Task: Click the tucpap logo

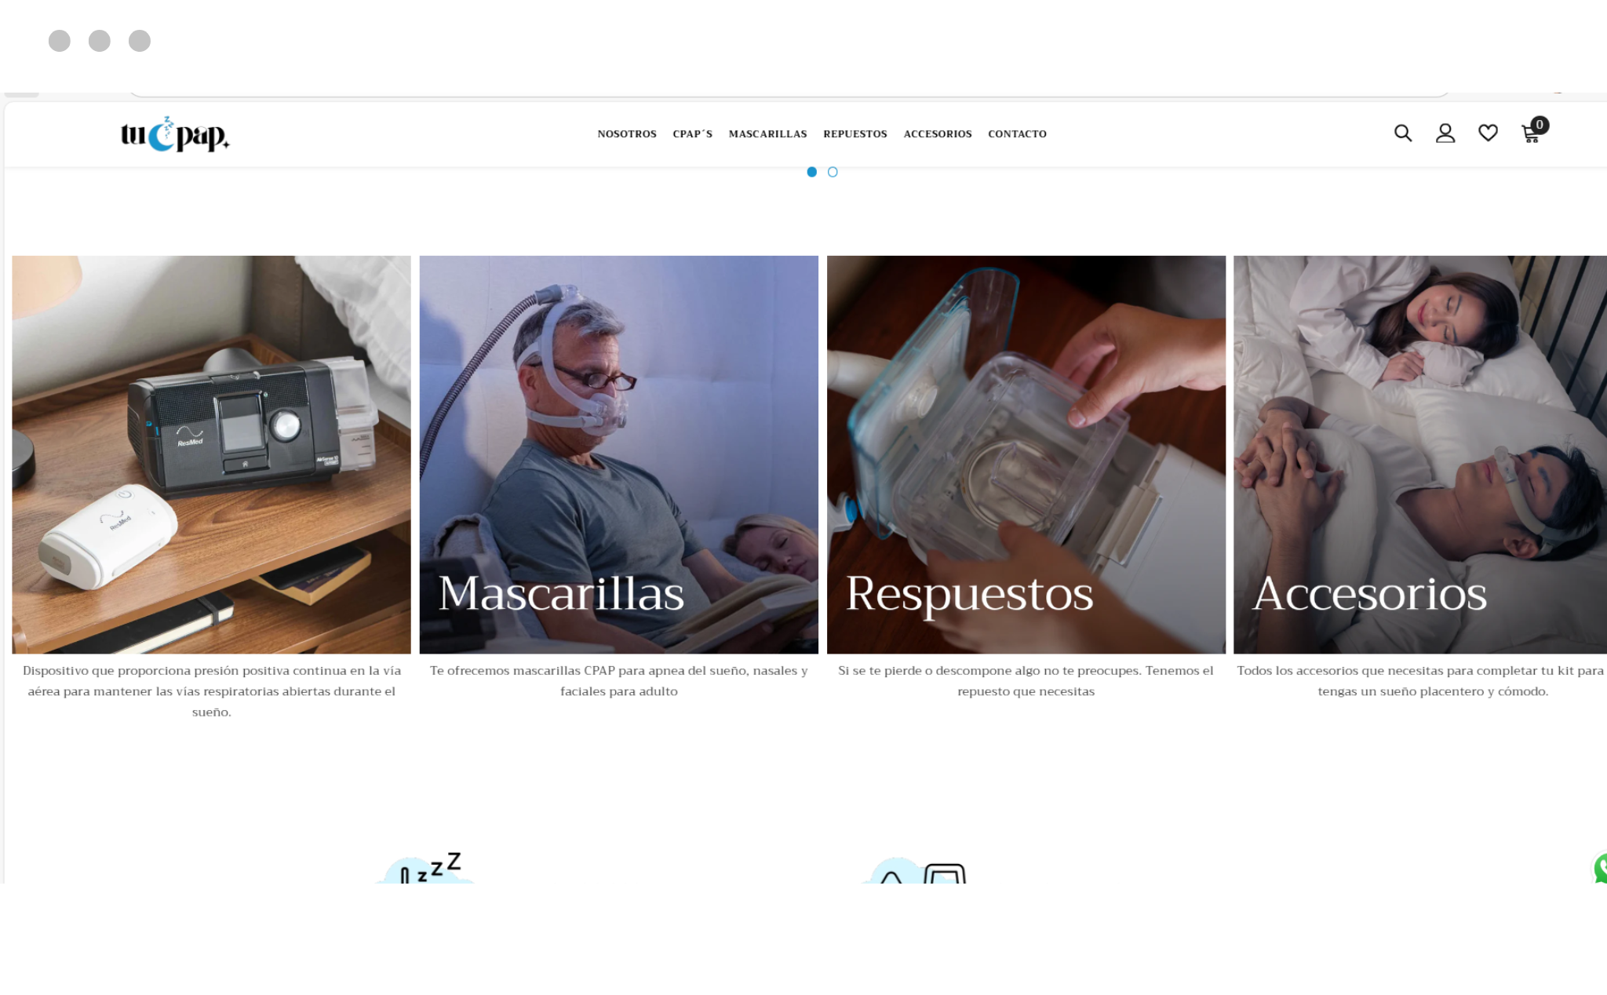Action: 175,134
